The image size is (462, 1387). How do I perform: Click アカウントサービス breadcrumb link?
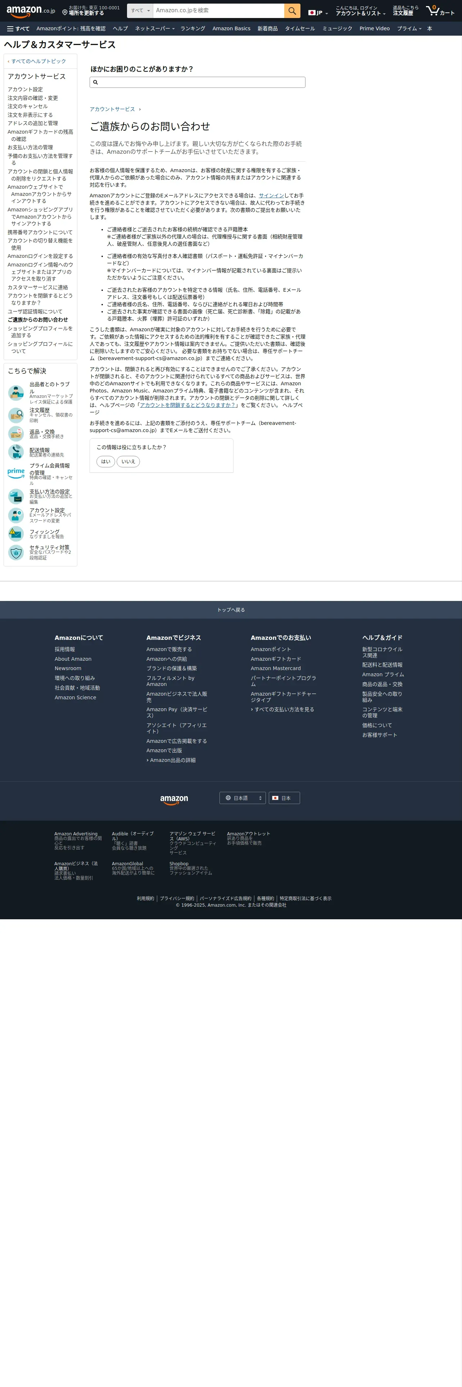click(112, 109)
